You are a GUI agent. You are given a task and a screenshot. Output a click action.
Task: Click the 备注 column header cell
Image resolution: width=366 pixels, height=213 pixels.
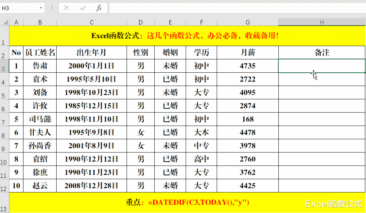pos(321,53)
